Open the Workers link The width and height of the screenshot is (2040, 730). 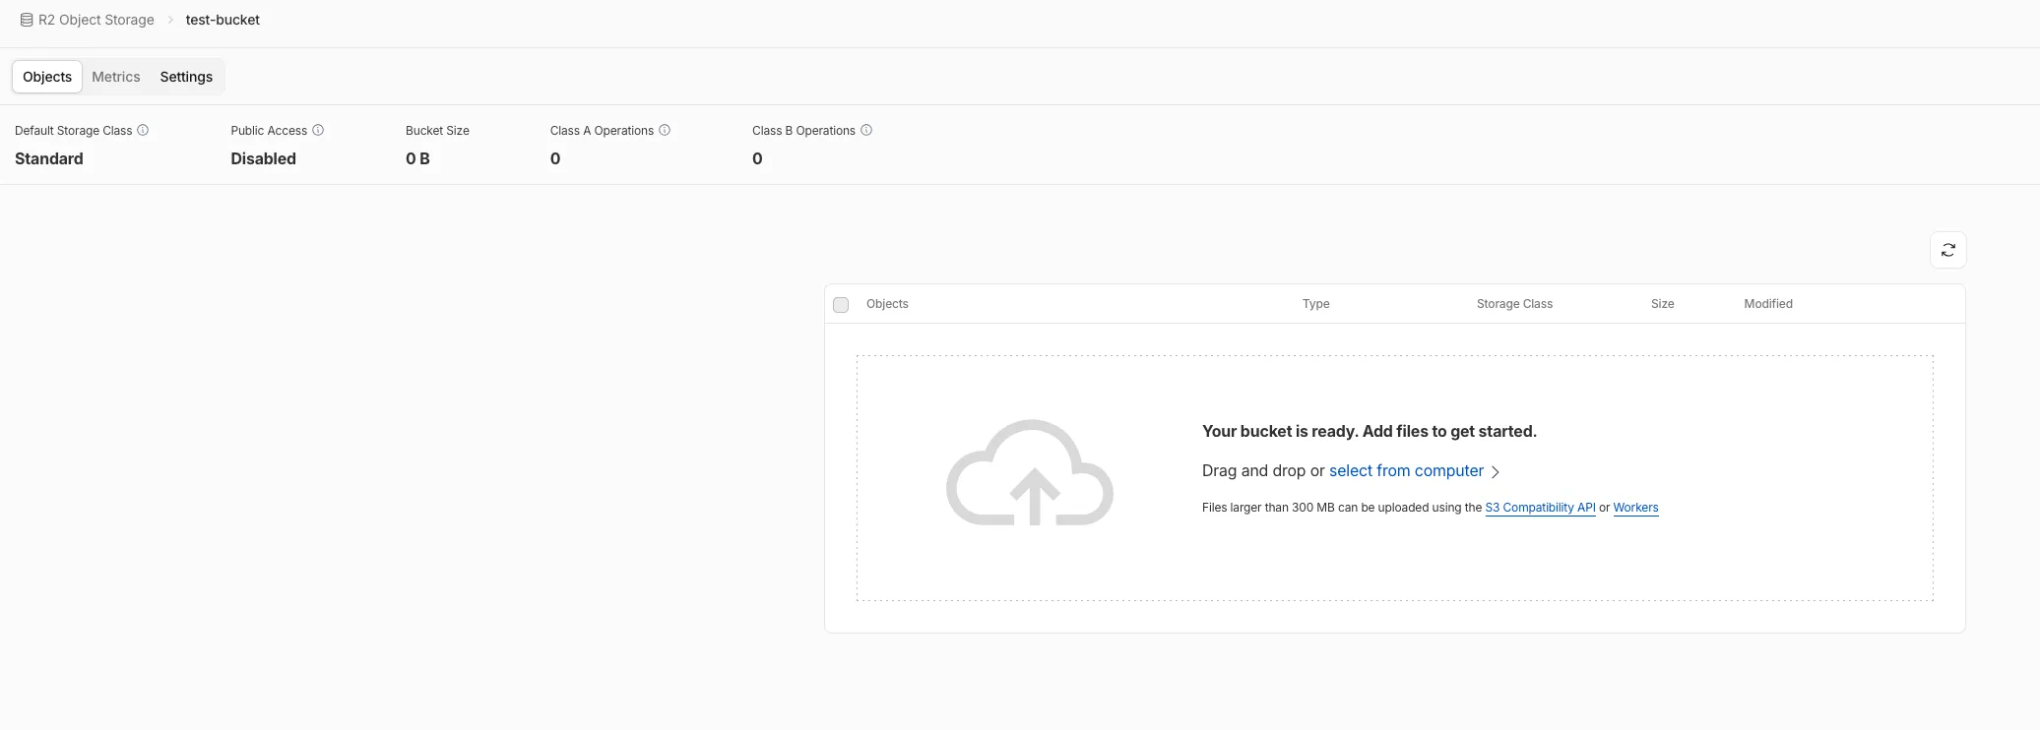coord(1635,508)
